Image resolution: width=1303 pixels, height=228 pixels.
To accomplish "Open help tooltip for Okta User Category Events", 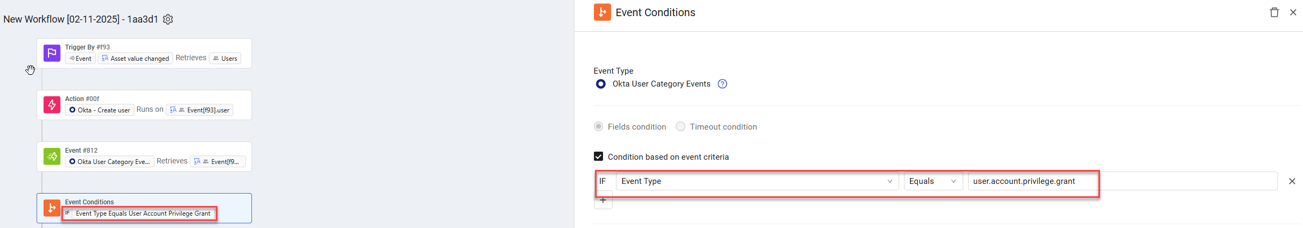I will click(723, 84).
